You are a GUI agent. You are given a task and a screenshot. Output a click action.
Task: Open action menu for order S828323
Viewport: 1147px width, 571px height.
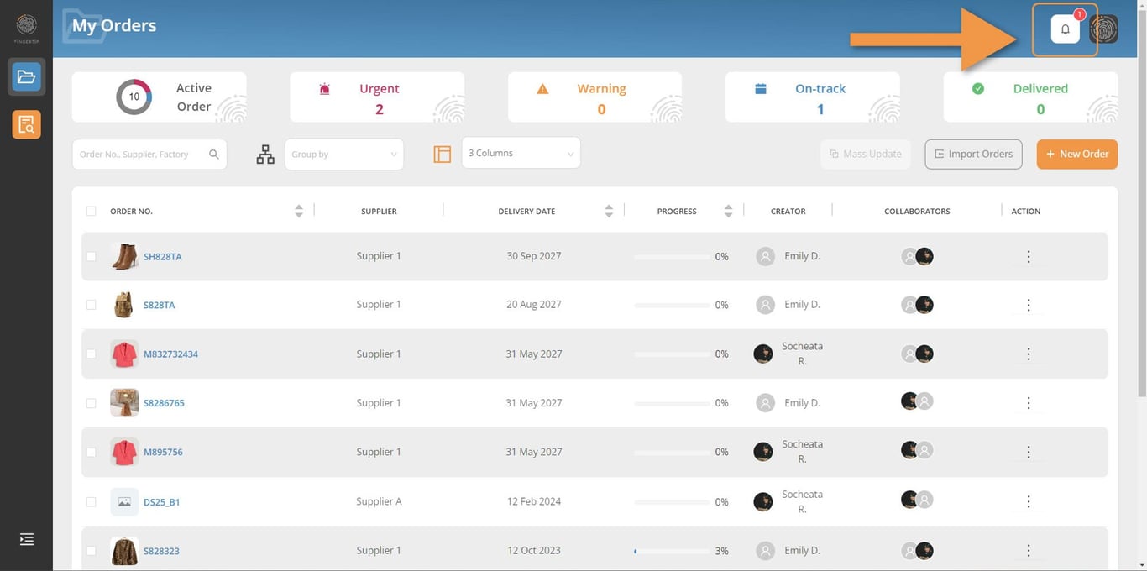tap(1029, 551)
